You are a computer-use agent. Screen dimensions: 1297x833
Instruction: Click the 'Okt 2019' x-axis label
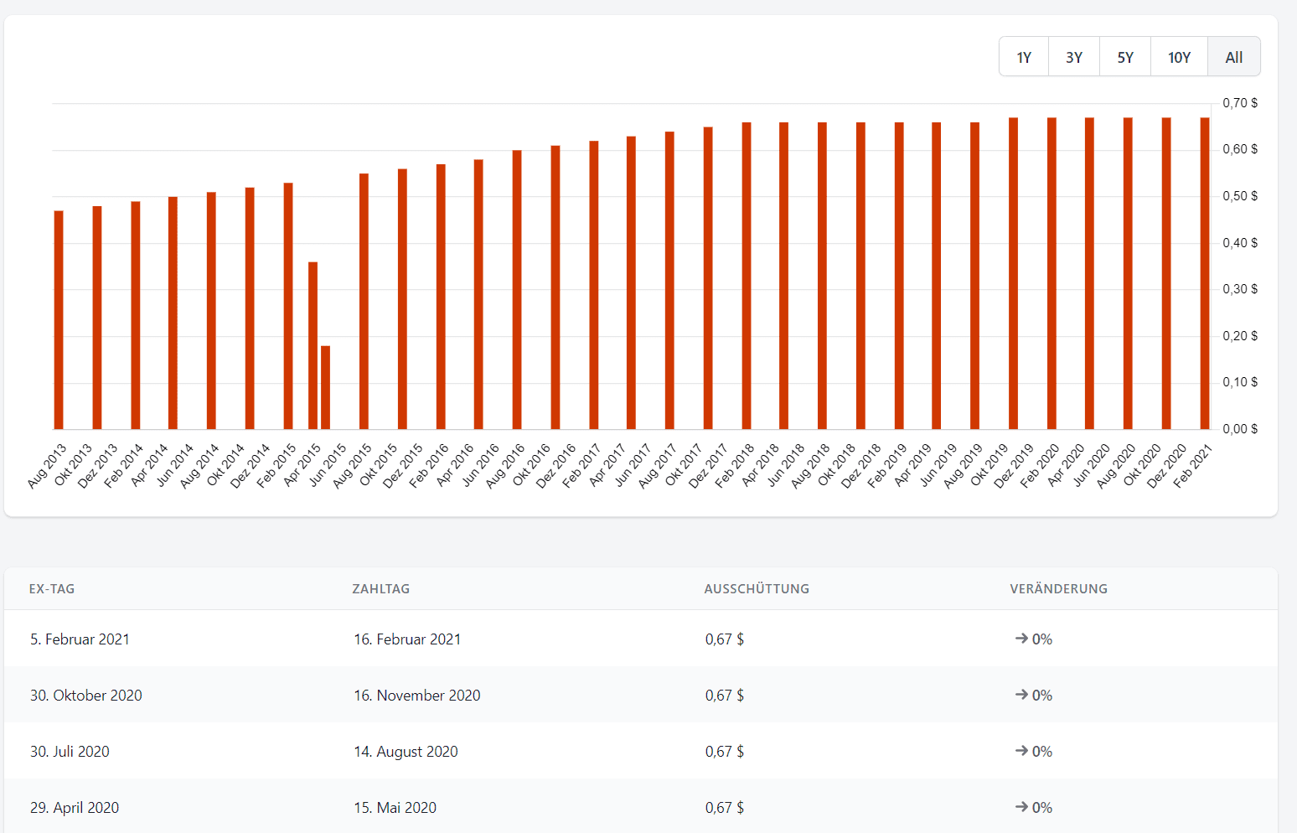[990, 466]
